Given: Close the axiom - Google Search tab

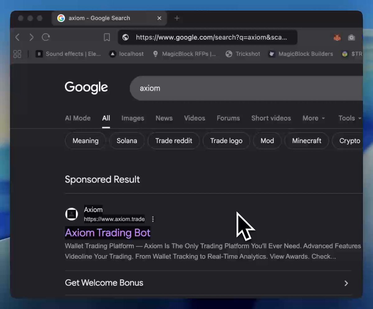Looking at the screenshot, I should click(159, 18).
